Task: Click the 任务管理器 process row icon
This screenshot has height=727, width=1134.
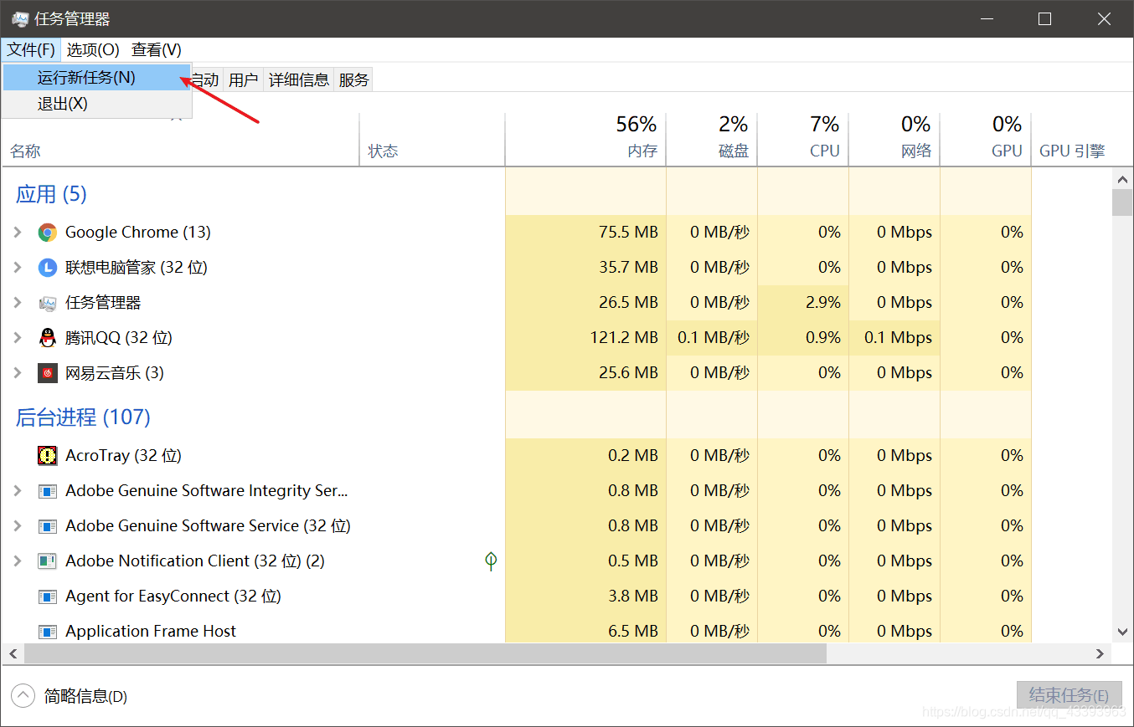Action: (48, 303)
